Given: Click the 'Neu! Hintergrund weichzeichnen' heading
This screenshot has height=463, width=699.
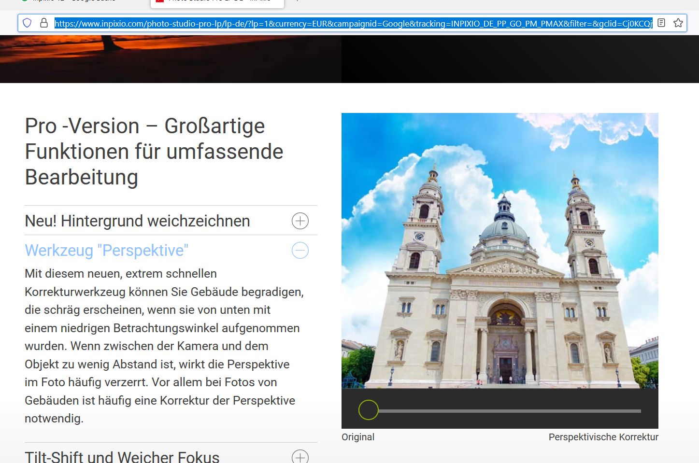Looking at the screenshot, I should 137,221.
